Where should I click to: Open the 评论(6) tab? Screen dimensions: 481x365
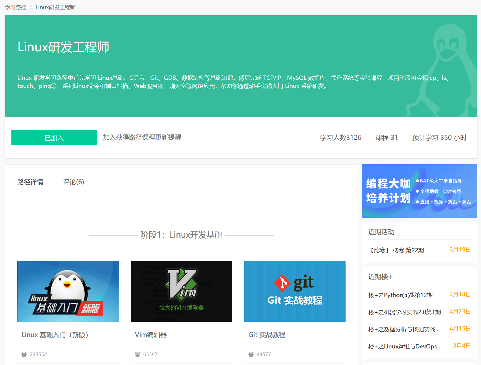coord(73,182)
